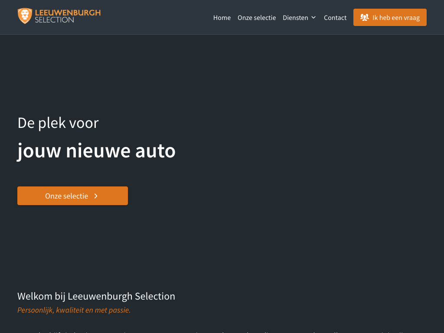Screen dimensions: 444x333
Task: Click the 'De plek voor' hero text
Action: (58, 123)
